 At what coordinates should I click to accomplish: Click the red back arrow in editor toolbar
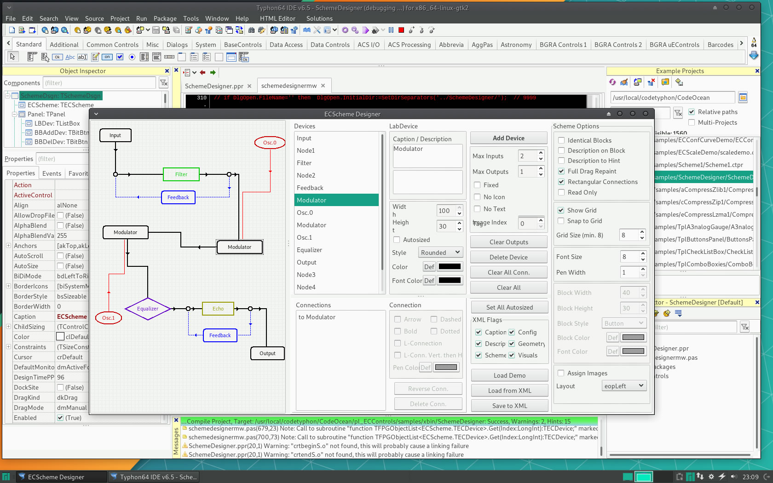click(202, 72)
